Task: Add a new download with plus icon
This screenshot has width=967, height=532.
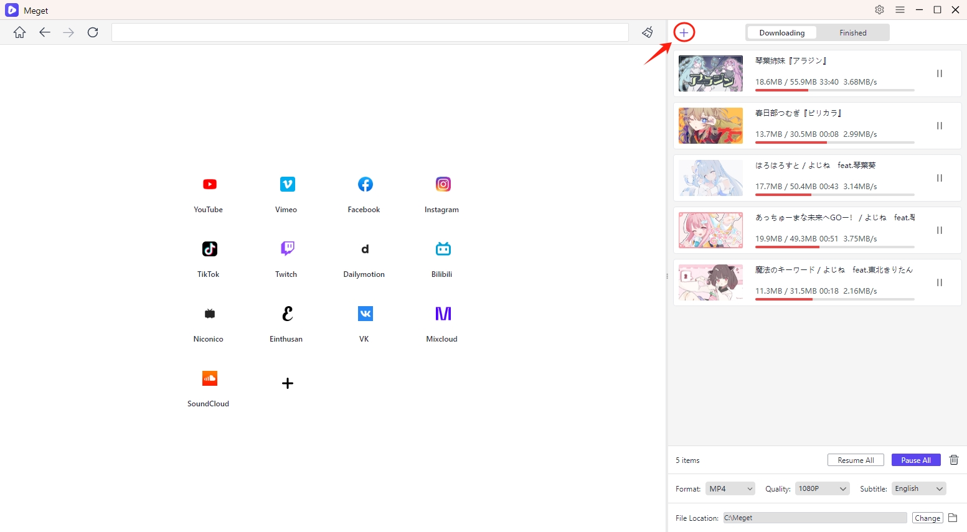Action: 684,32
